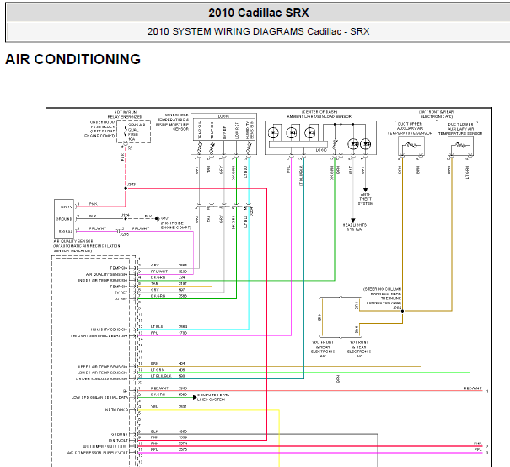Click the "DUCT LOWER AUXILIARY AIR TEMPERATURE SENSOR" label

coord(460,129)
